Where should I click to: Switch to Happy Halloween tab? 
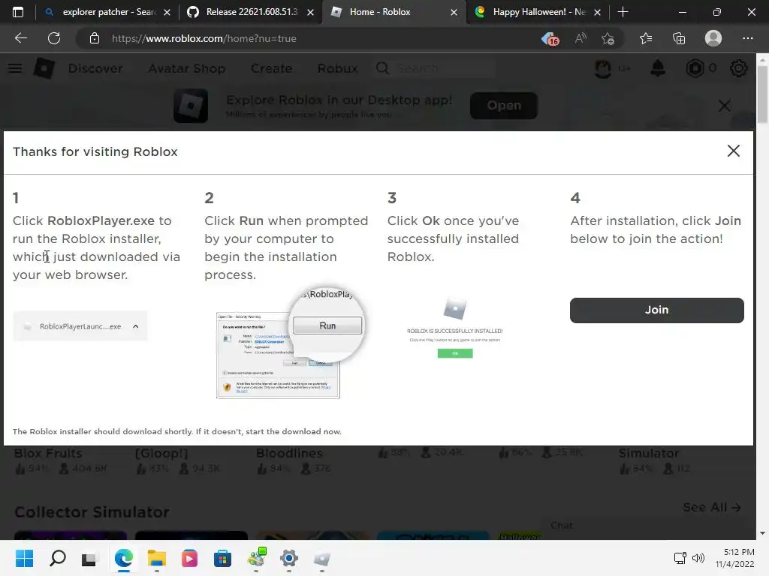pos(539,12)
